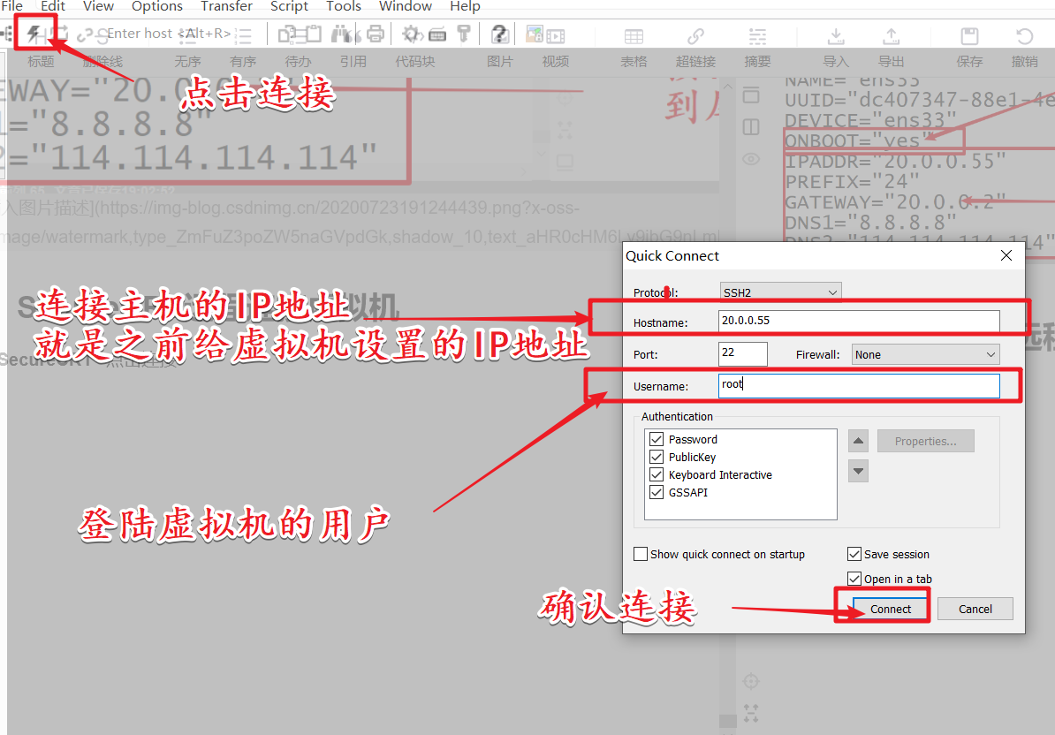Click the 导入 import icon
The image size is (1055, 735).
click(836, 36)
